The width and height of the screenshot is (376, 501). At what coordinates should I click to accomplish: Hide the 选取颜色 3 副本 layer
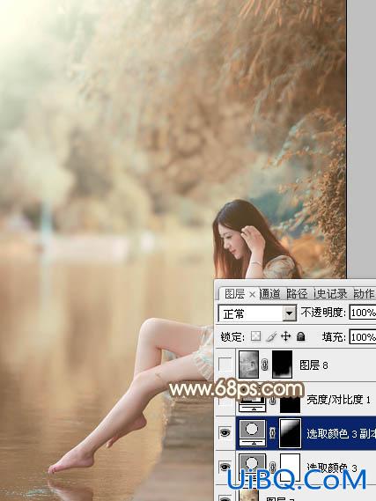(225, 433)
